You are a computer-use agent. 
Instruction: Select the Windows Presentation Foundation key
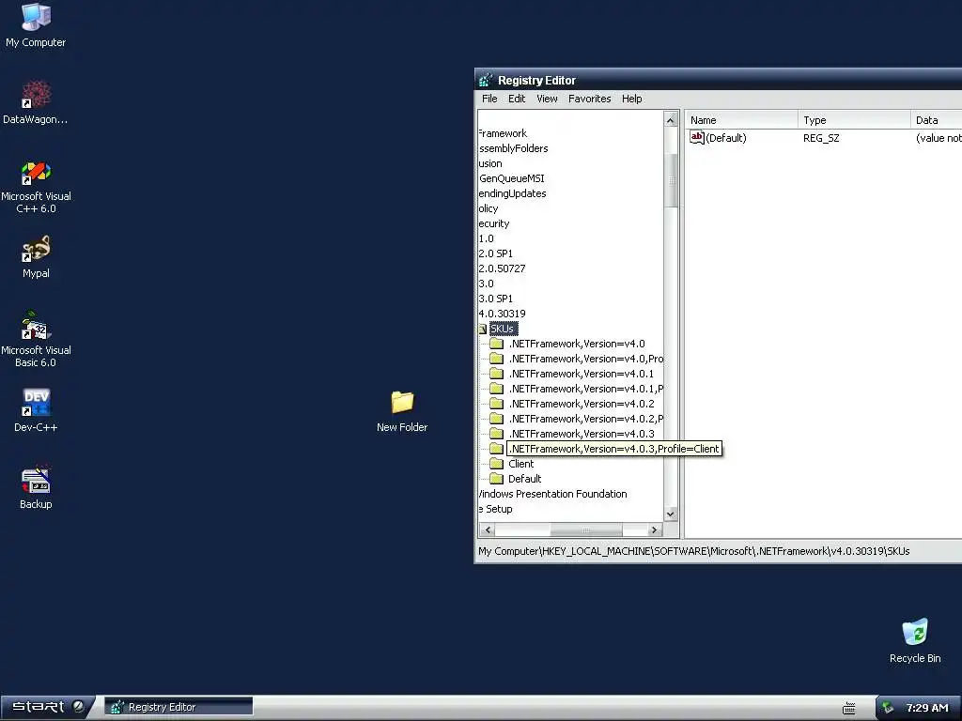point(552,494)
